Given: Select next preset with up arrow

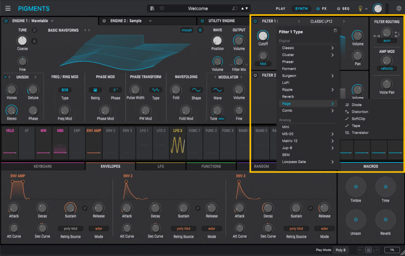Looking at the screenshot, I should tap(242, 9).
